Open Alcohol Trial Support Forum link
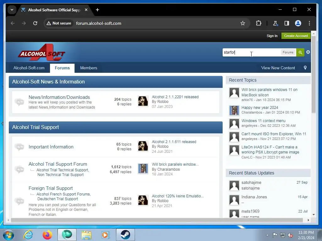The height and width of the screenshot is (241, 322). point(58,164)
